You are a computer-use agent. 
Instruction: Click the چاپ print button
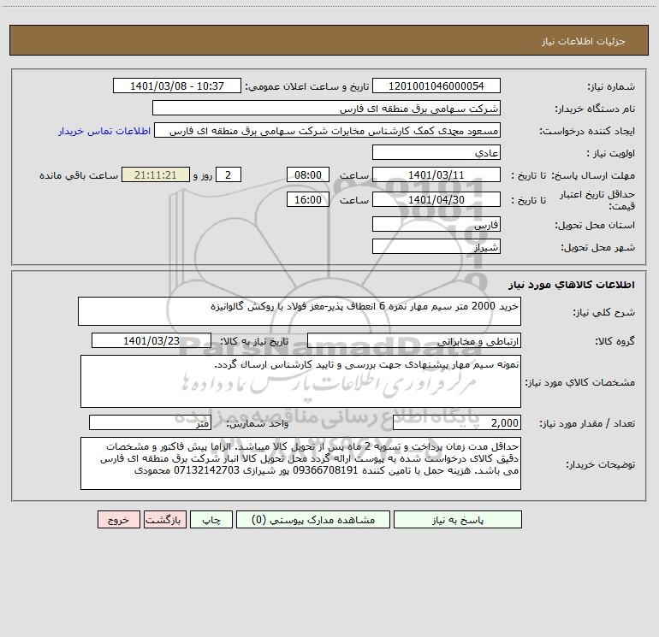(x=211, y=519)
